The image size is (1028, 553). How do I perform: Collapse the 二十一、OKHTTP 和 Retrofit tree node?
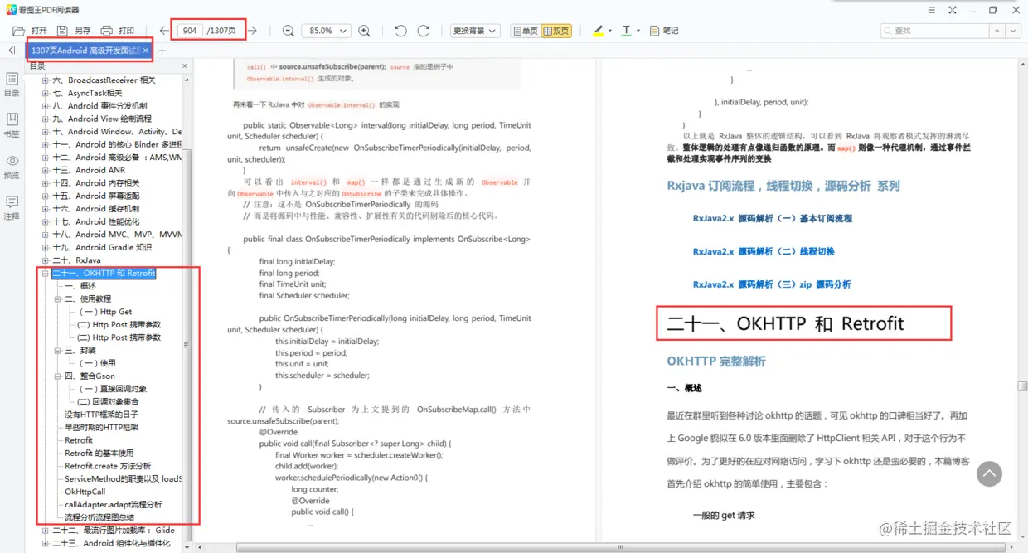point(46,273)
